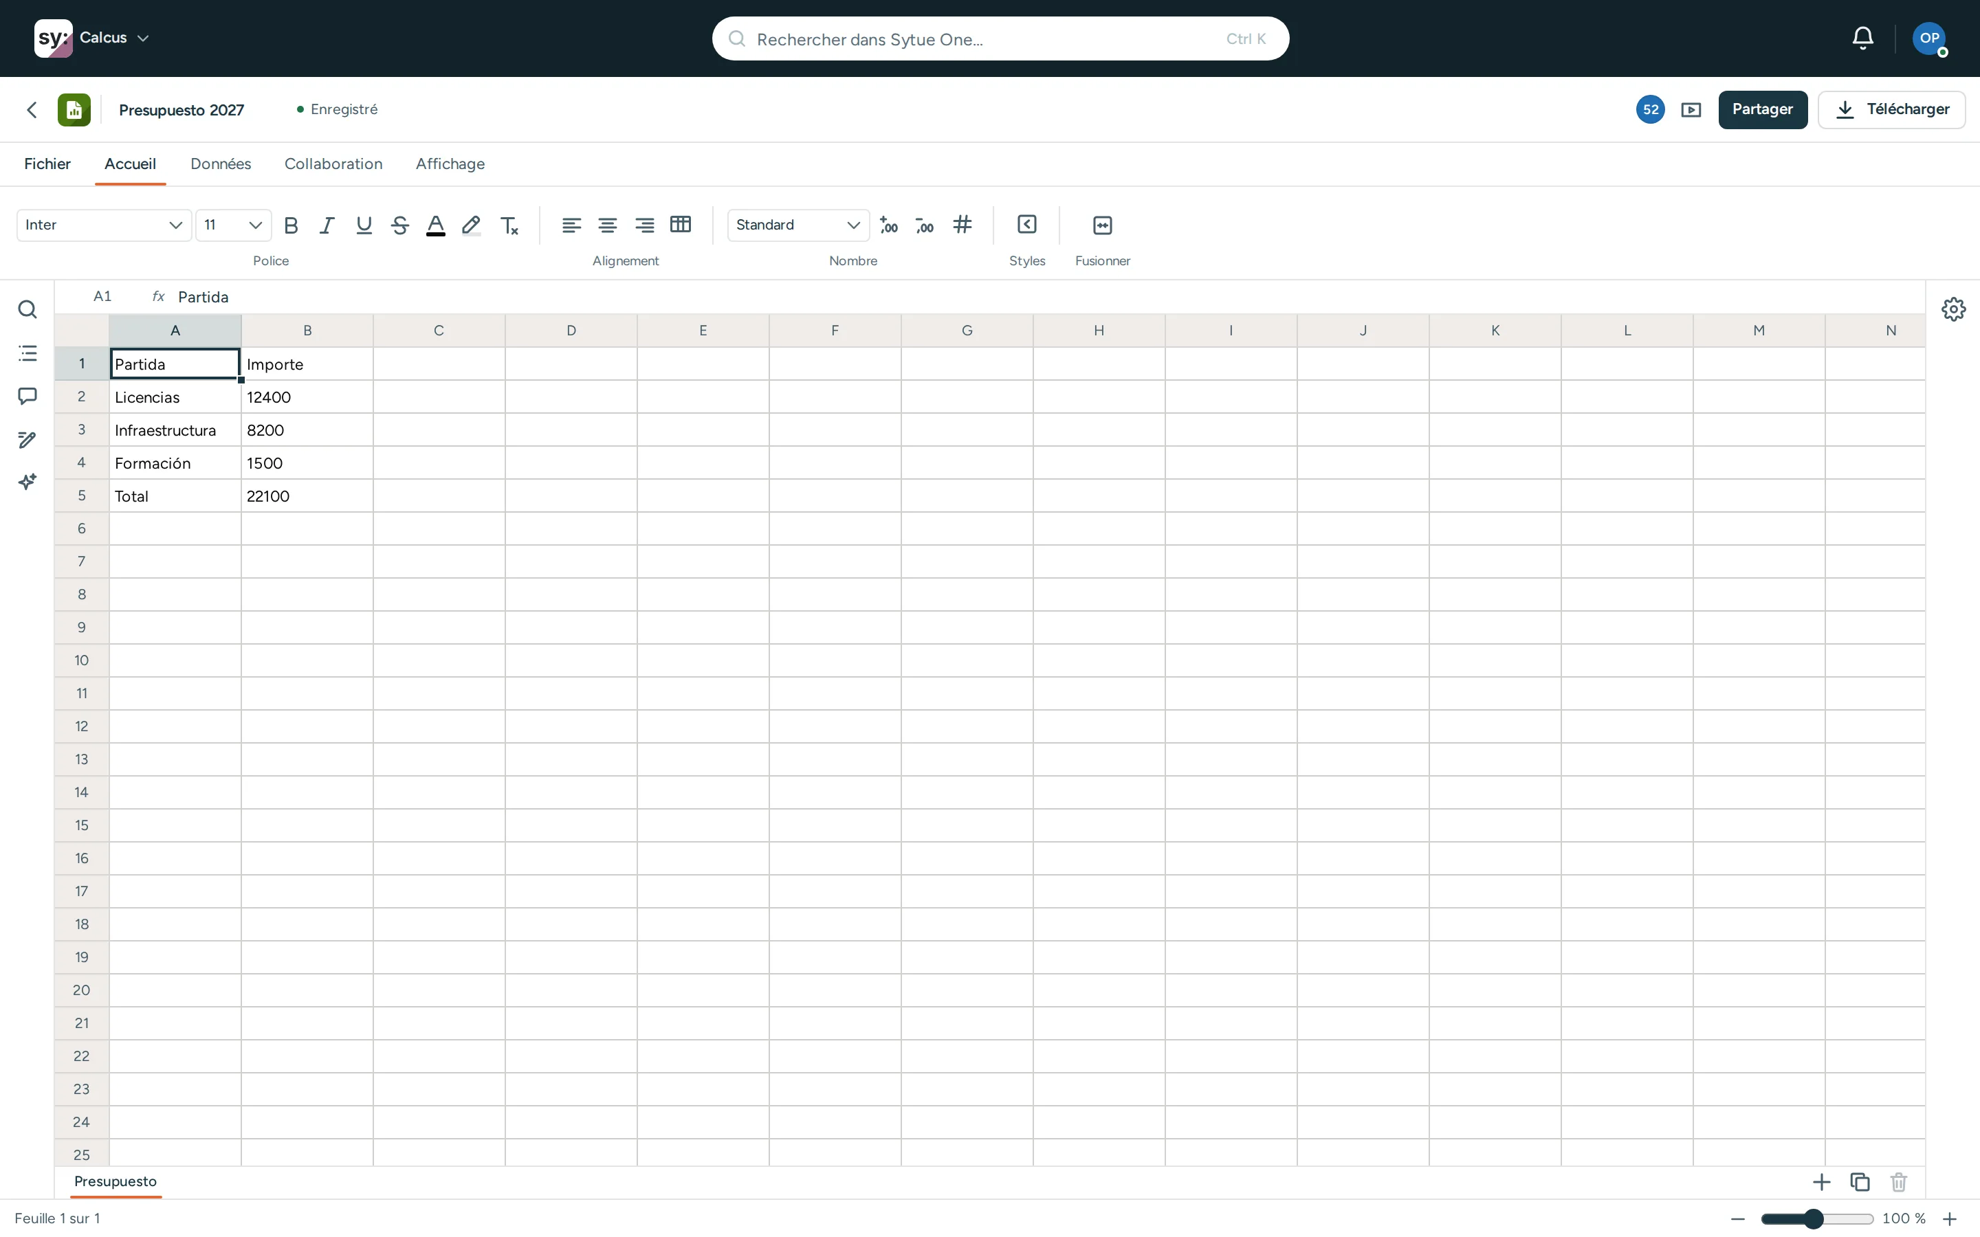Image resolution: width=1980 pixels, height=1237 pixels.
Task: Click the Rechercher dans Sytue One search field
Action: coord(1000,38)
